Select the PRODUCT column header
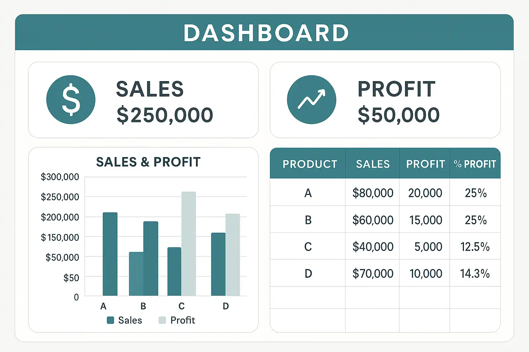 [310, 164]
